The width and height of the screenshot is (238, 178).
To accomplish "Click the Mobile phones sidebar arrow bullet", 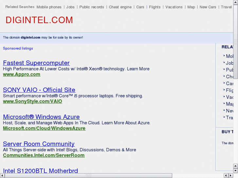I will click(224, 56).
